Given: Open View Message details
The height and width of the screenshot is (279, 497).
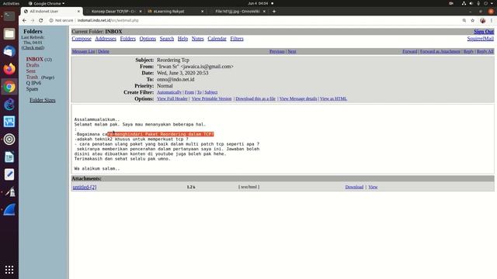Looking at the screenshot, I should (x=298, y=98).
